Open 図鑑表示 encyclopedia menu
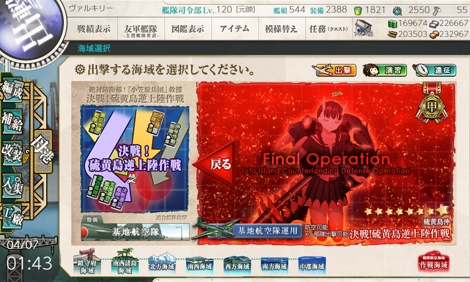 188,29
